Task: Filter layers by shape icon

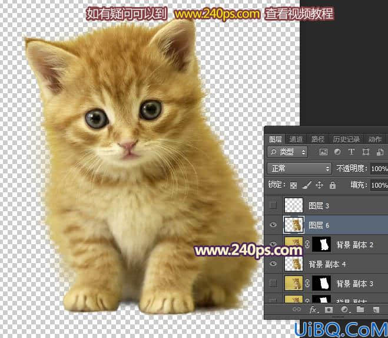Action: click(366, 152)
